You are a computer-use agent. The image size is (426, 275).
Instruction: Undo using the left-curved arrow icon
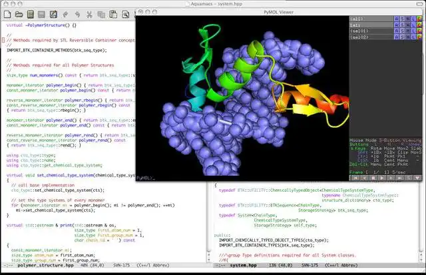coord(65,15)
